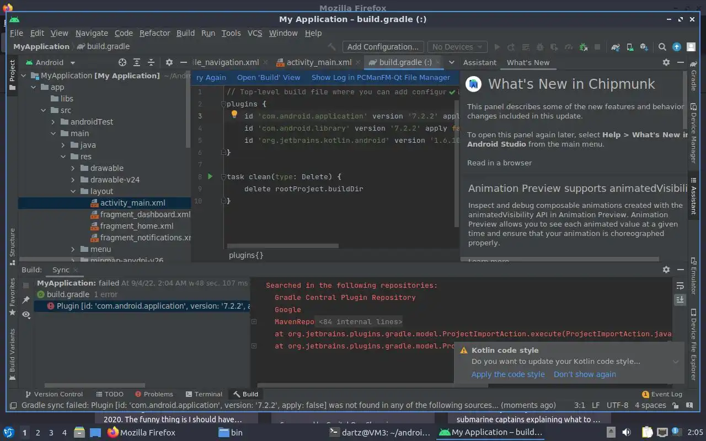Click the tool window quick access icon in status bar

(13, 405)
